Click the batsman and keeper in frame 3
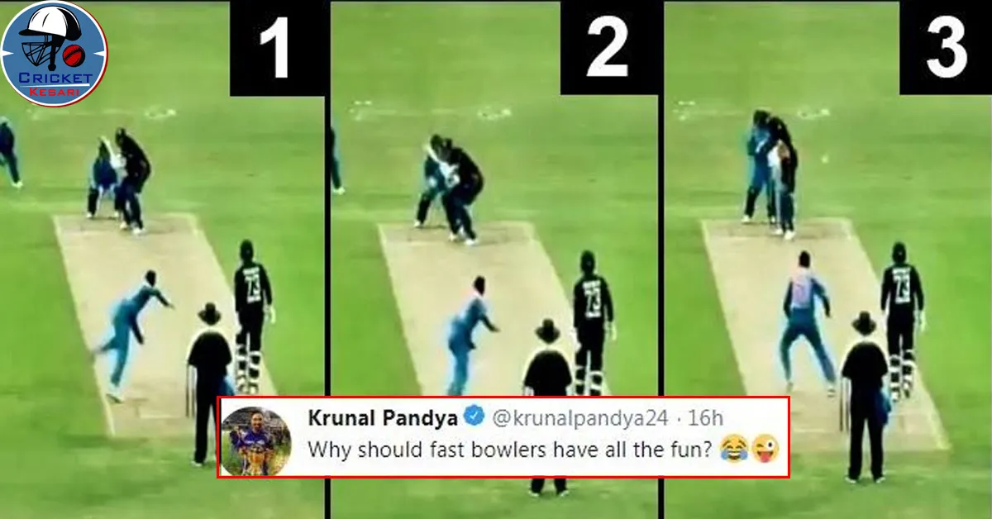 point(770,172)
